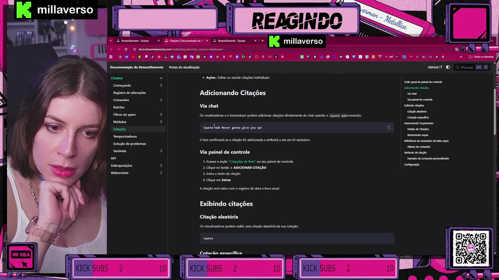
Task: Toggle the docs dark/light theme
Action: pos(448,67)
